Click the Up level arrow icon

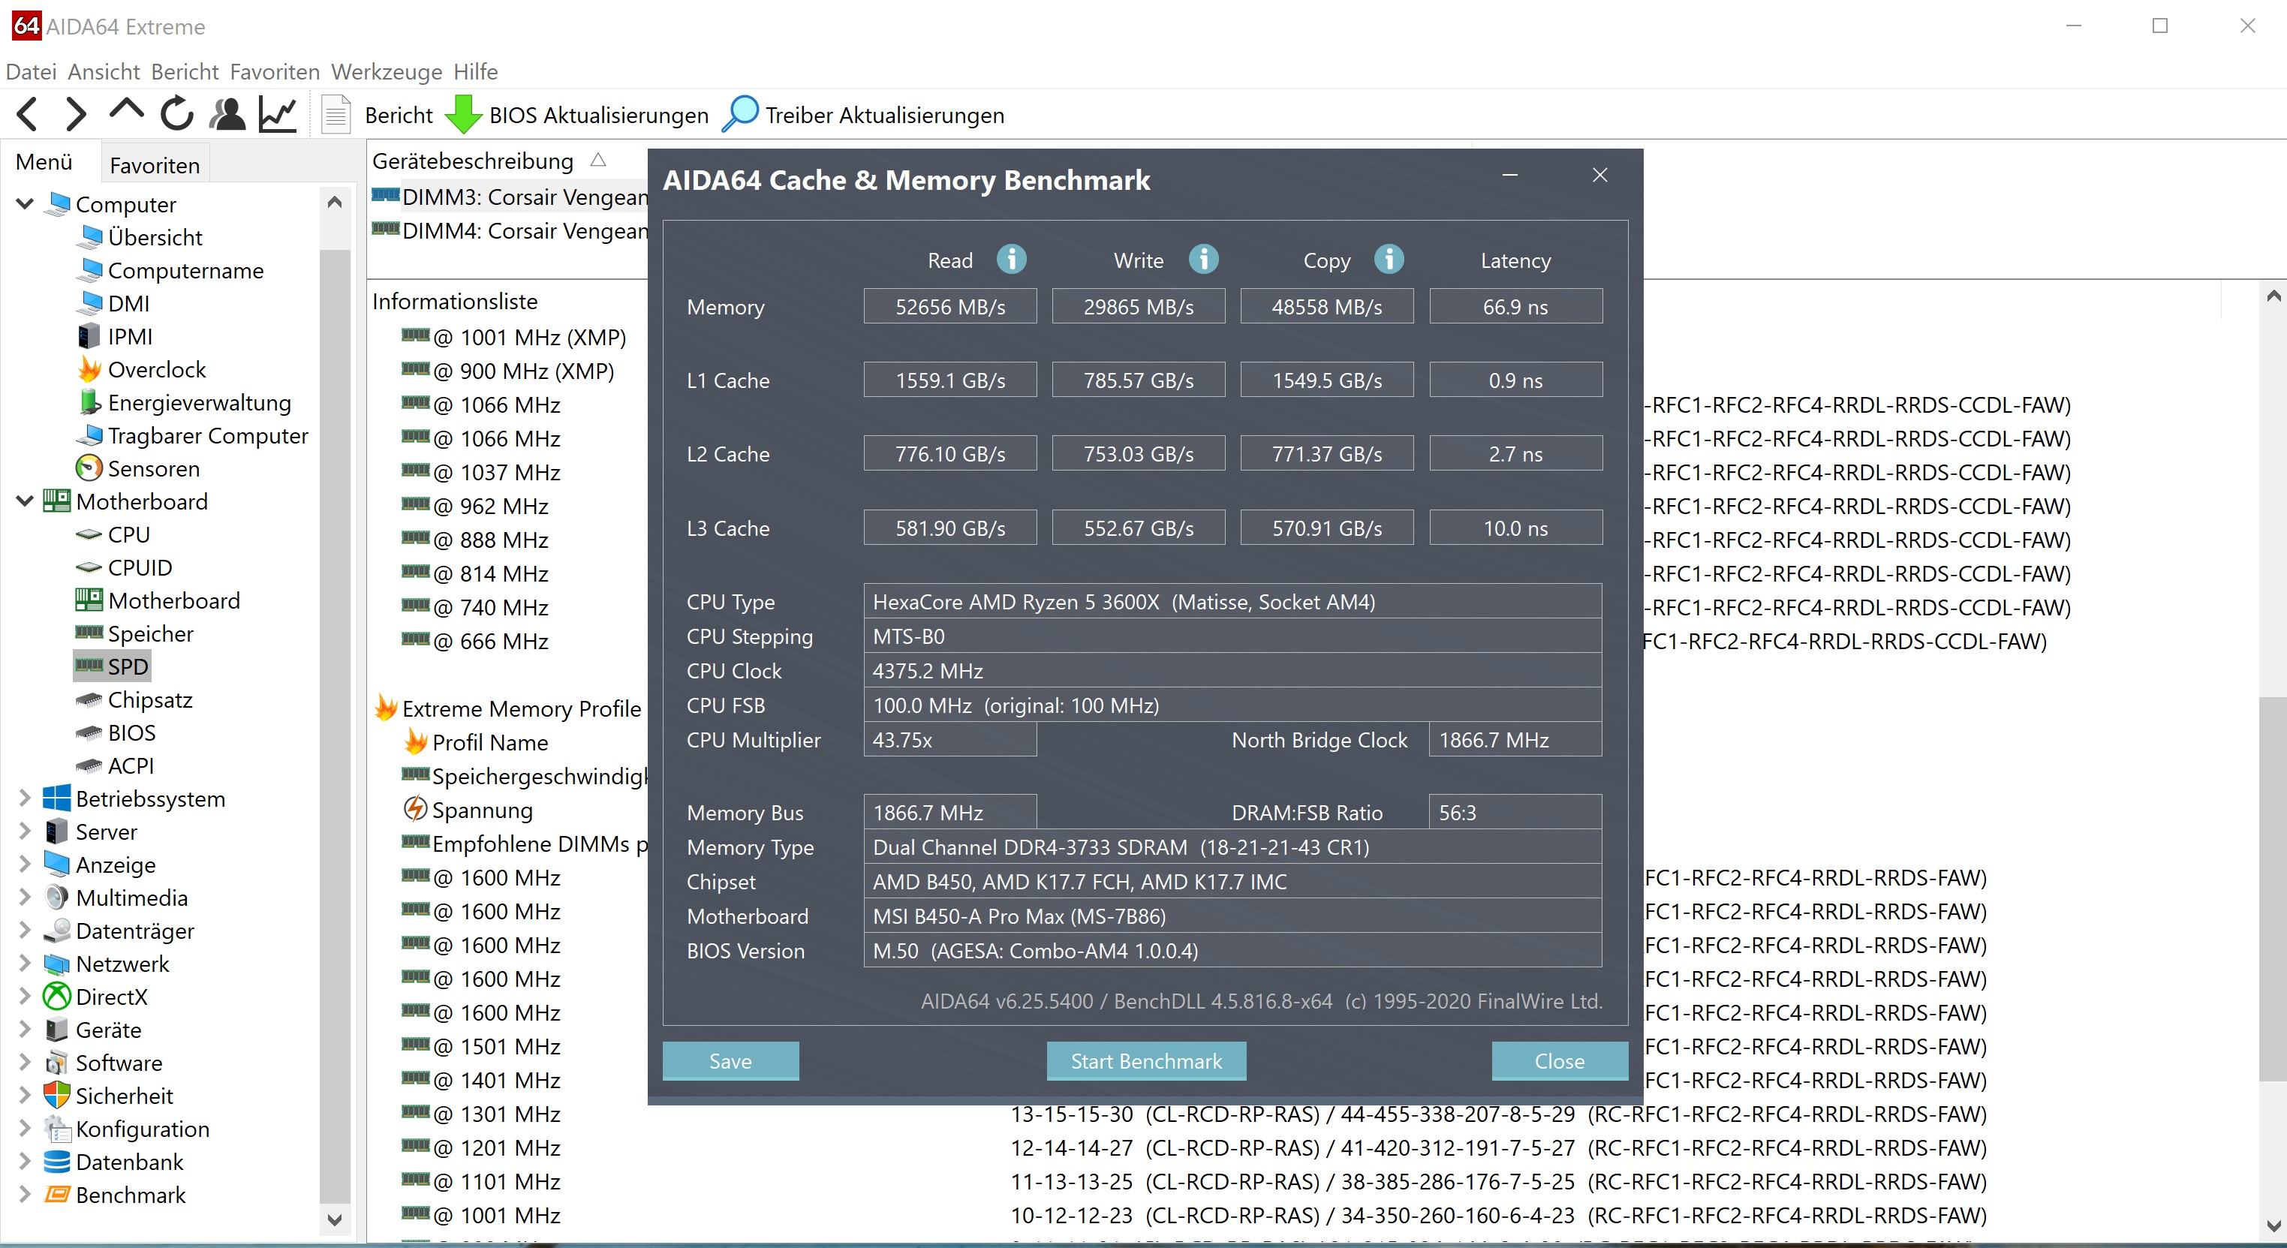[x=126, y=112]
